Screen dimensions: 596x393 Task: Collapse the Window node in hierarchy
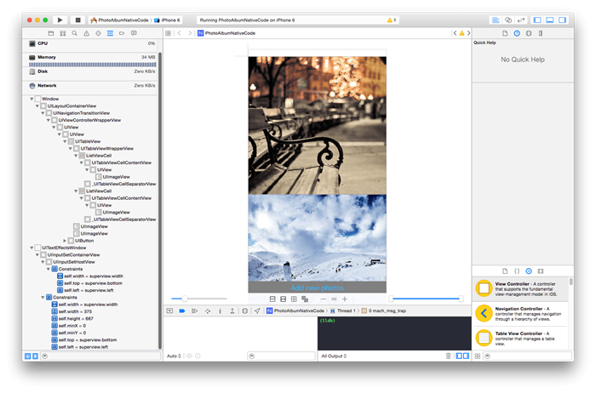click(32, 99)
